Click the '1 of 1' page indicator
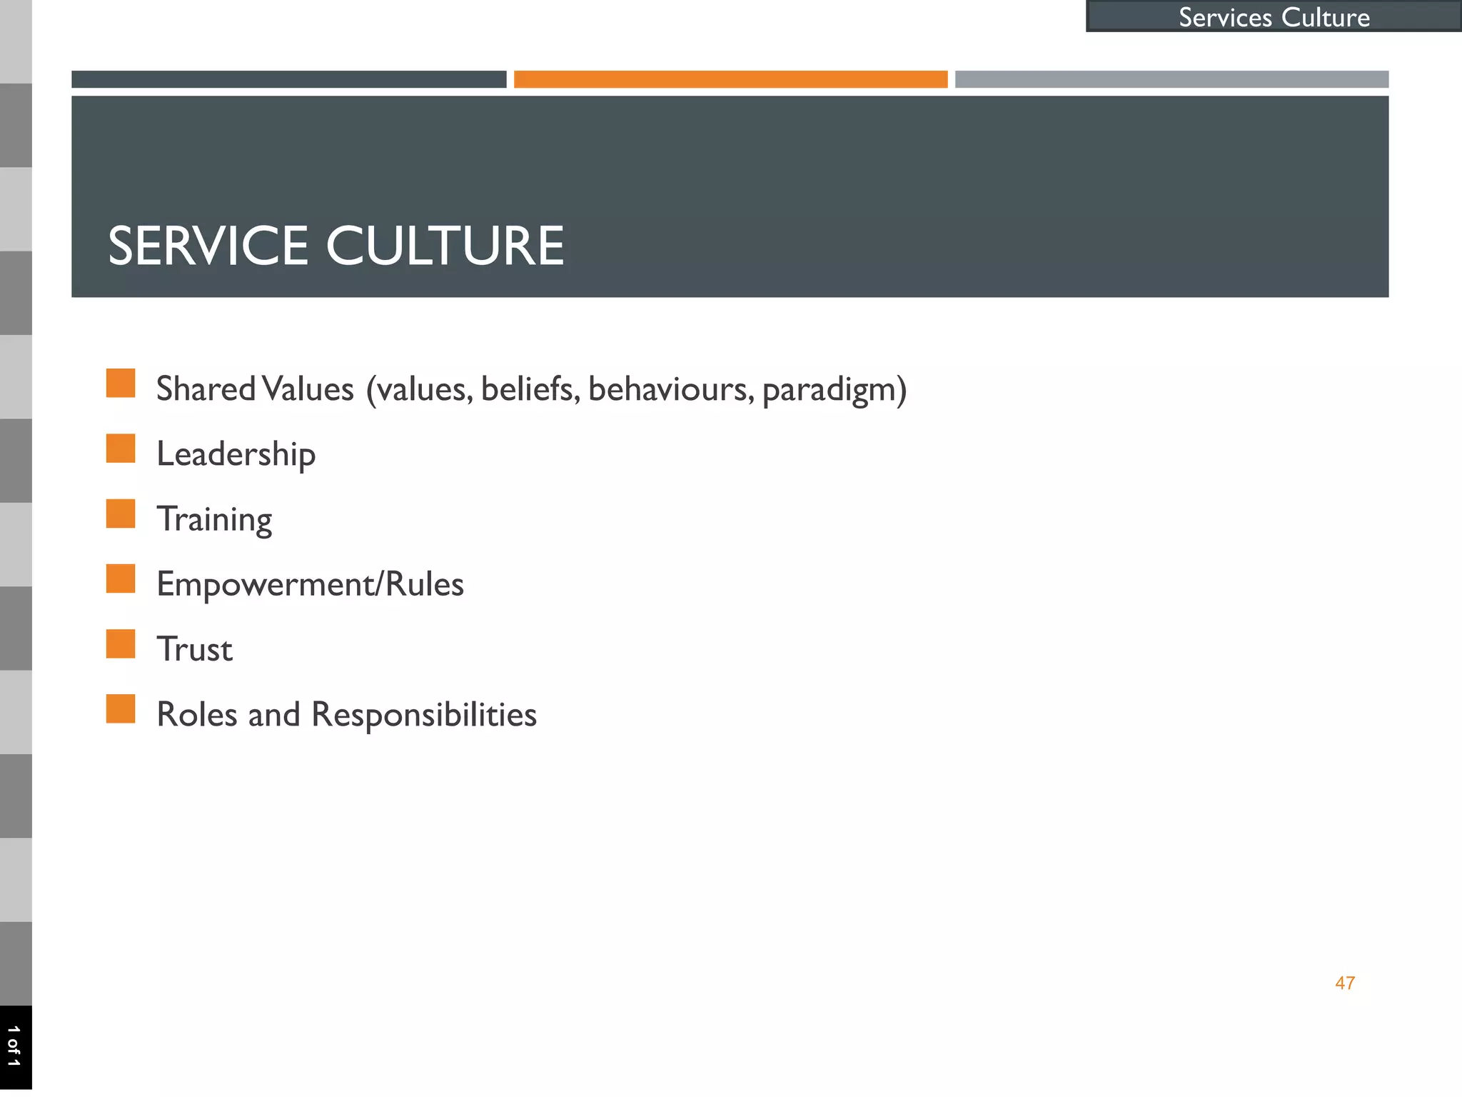This screenshot has width=1462, height=1097. (x=14, y=1046)
